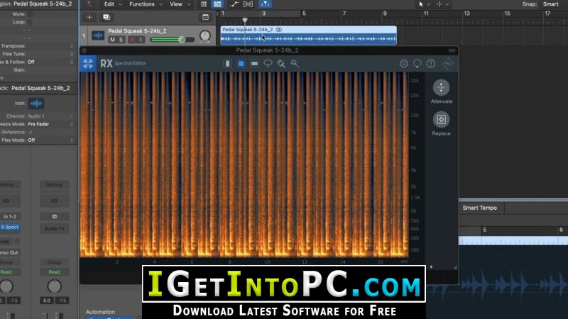Toggle the Flex bowtie icon
Viewport: 568px width, 319px height.
tap(248, 4)
